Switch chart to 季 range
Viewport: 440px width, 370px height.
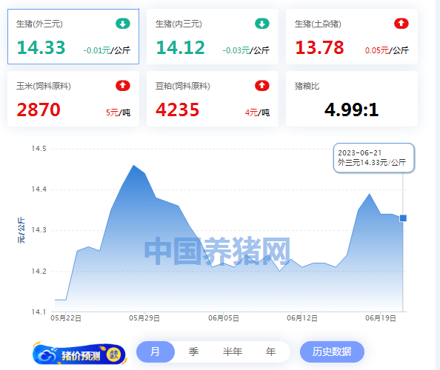coord(193,351)
